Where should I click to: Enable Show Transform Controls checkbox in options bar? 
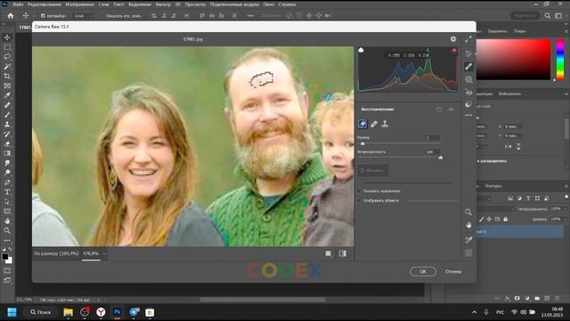point(102,16)
